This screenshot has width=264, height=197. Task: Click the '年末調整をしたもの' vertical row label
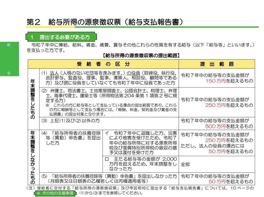point(33,99)
